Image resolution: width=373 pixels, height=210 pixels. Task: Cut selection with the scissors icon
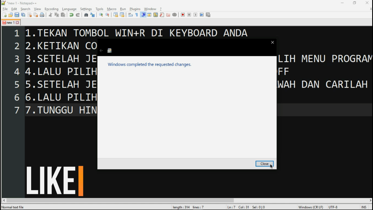point(51,15)
